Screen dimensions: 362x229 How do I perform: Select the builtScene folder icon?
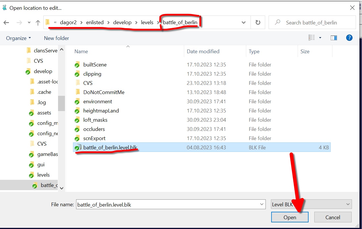click(77, 65)
